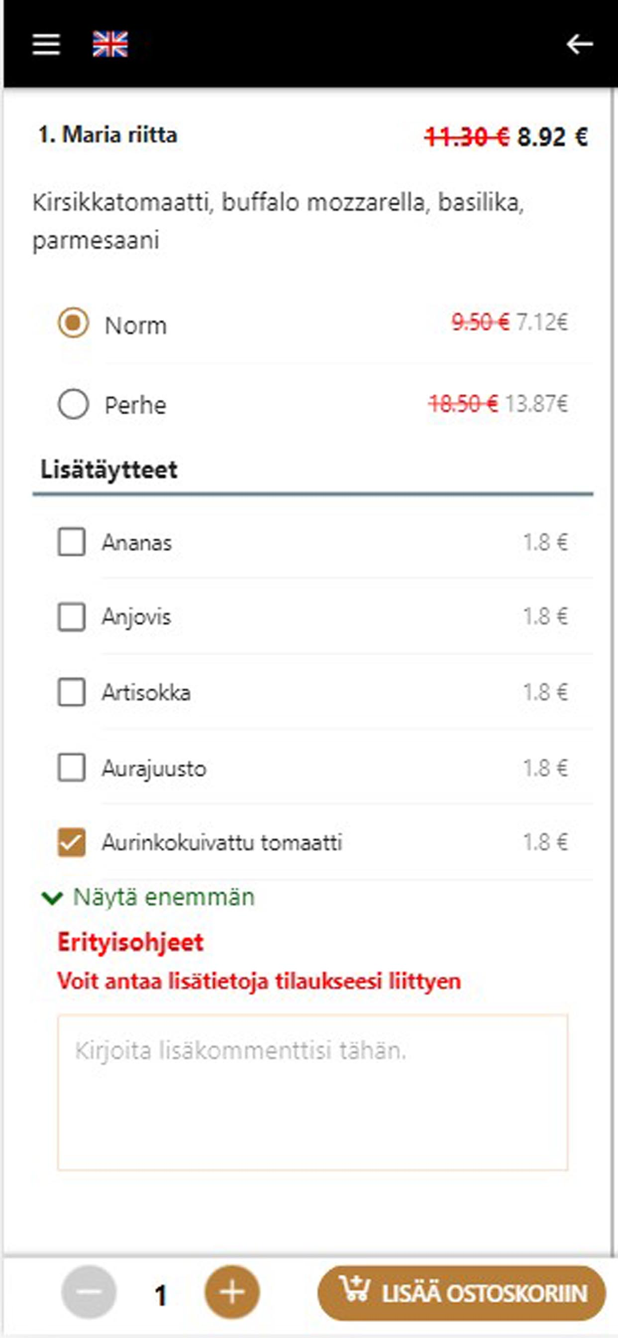Click the Erityisohjeet heading
Image resolution: width=618 pixels, height=1338 pixels.
tap(130, 943)
